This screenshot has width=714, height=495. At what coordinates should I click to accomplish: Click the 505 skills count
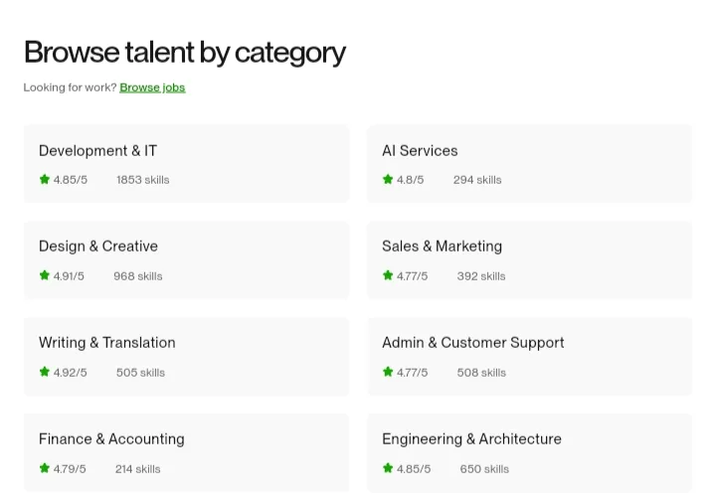point(140,373)
